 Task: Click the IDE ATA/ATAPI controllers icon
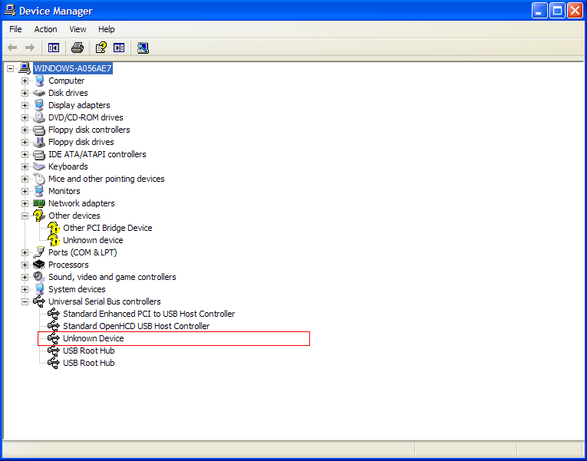39,154
